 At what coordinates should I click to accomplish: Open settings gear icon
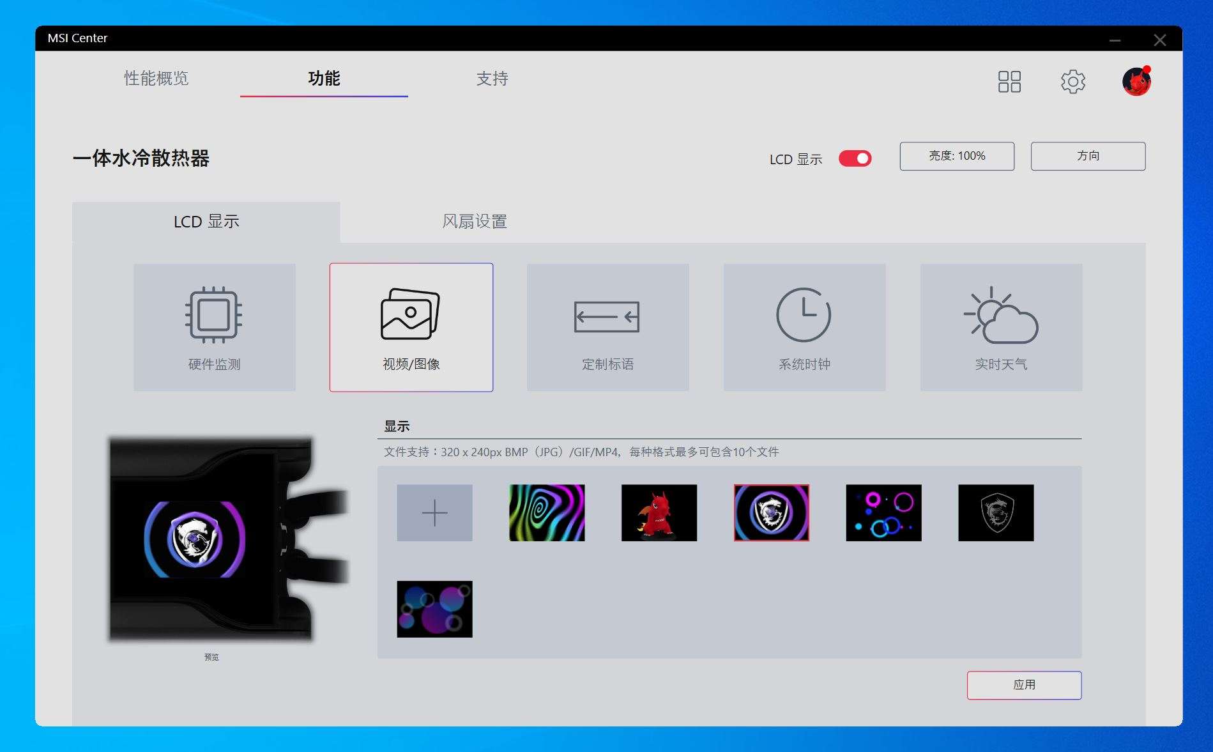coord(1073,81)
